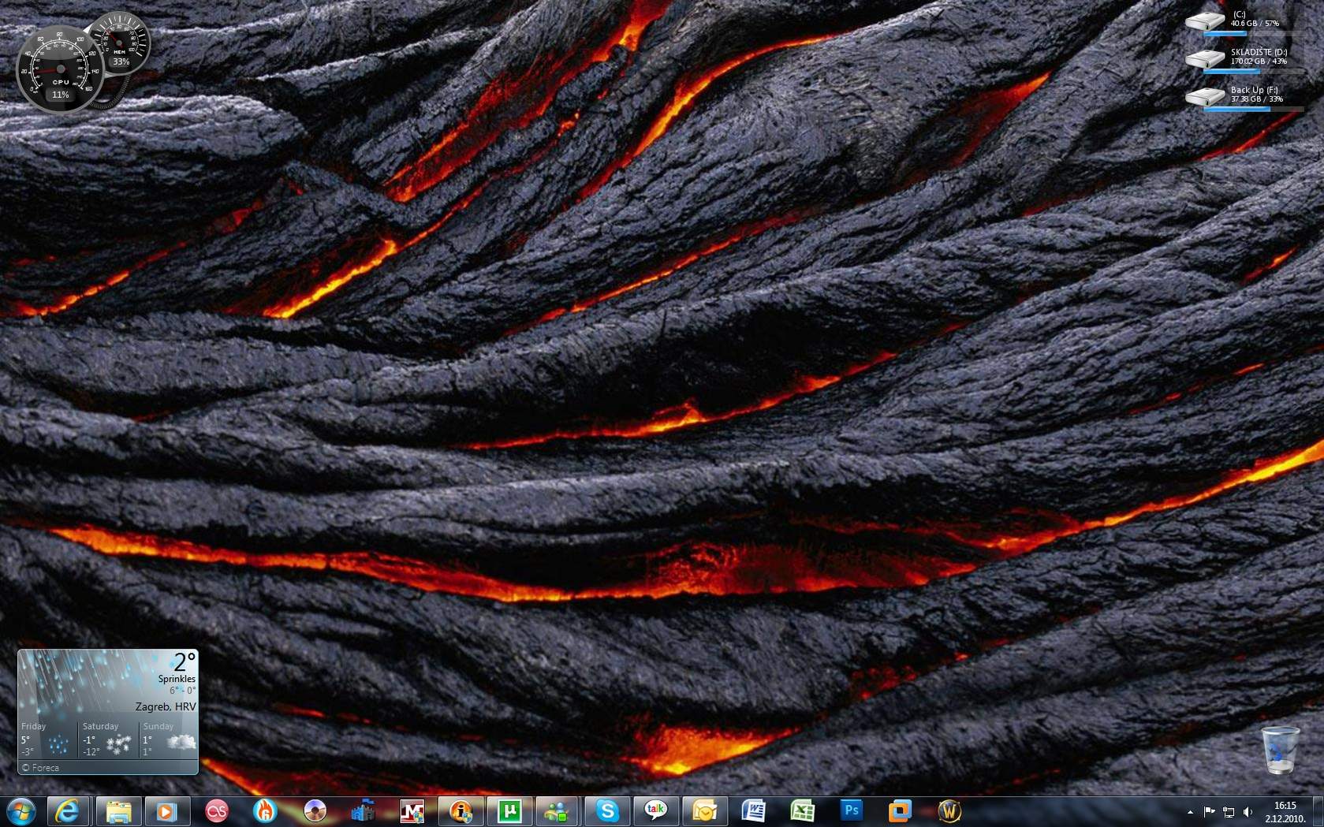Open Windows Explorer folder icon

(x=118, y=811)
